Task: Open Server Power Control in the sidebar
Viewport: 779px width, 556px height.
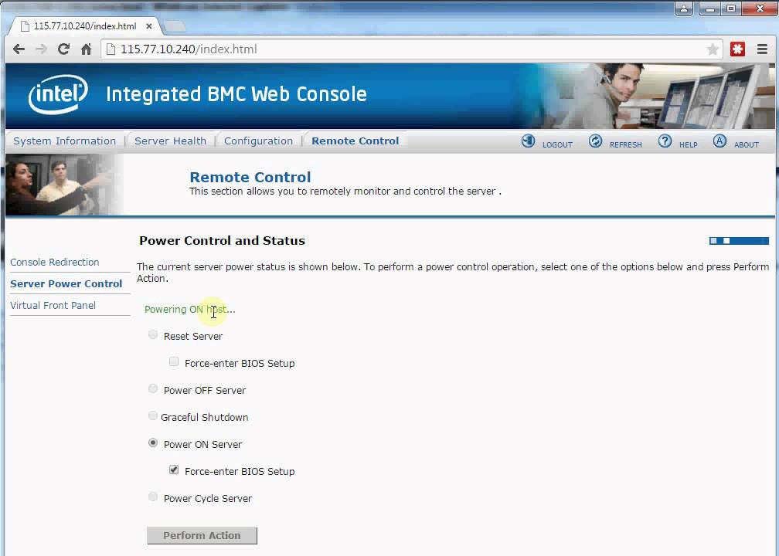Action: pos(66,284)
